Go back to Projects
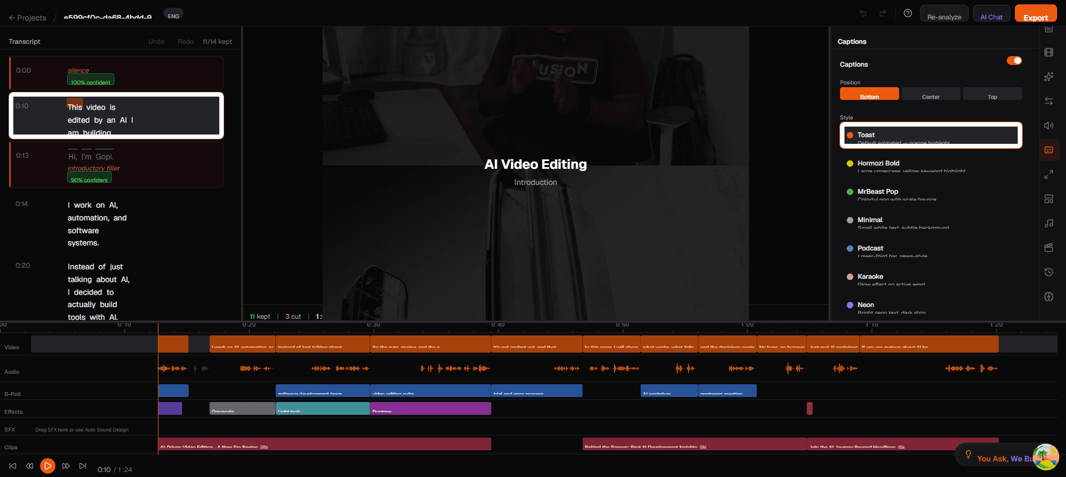Viewport: 1066px width, 477px height. 28,18
